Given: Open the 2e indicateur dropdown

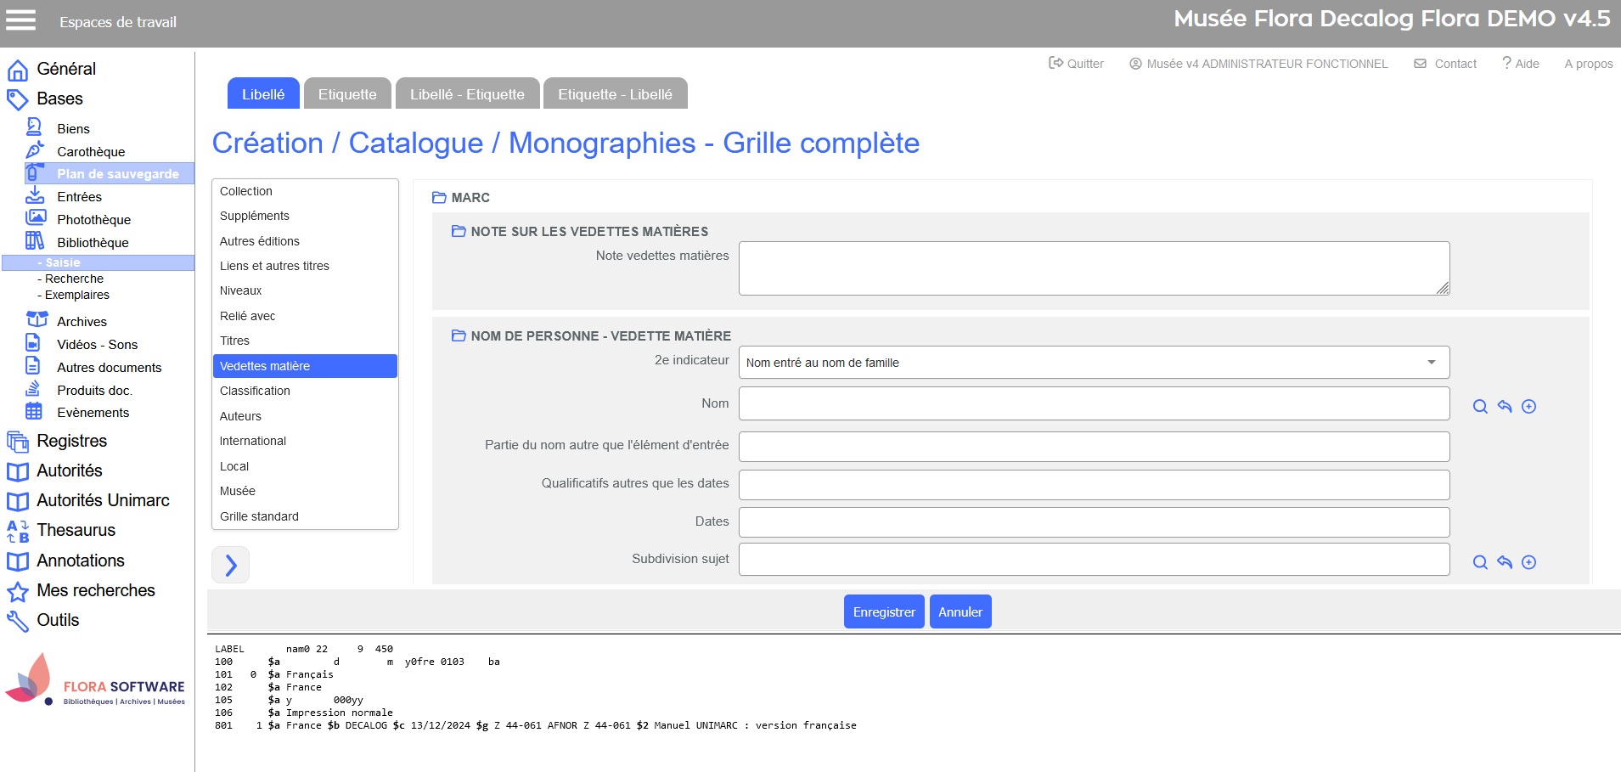Looking at the screenshot, I should point(1094,363).
